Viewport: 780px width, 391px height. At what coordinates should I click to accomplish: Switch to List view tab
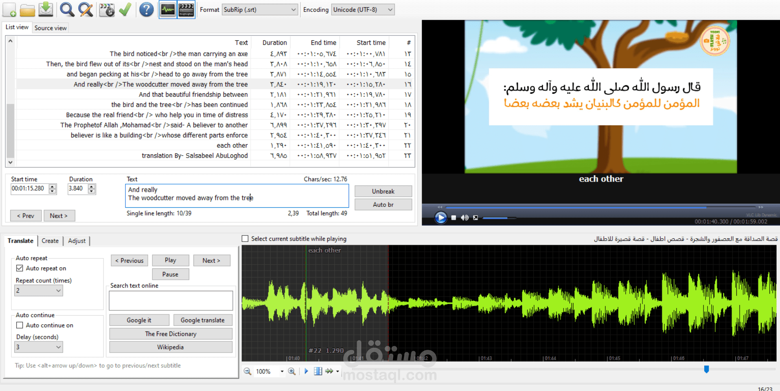[17, 27]
